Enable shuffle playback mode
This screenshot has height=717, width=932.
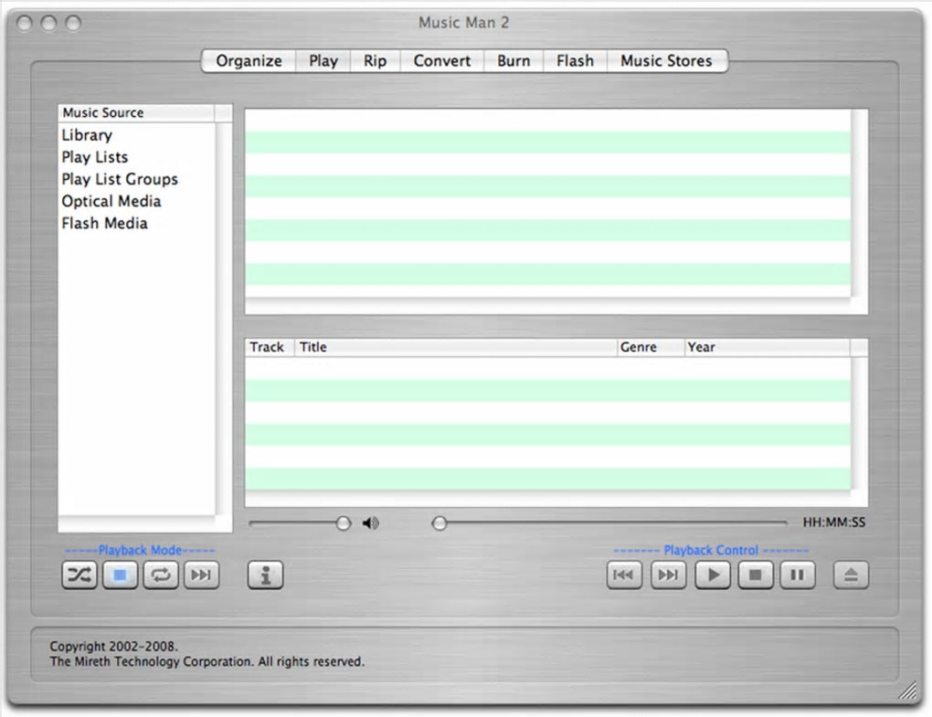79,575
